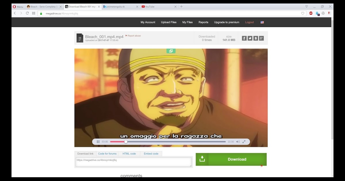Image resolution: width=345 pixels, height=181 pixels.
Task: Open My Files in the site menu
Action: [x=187, y=22]
